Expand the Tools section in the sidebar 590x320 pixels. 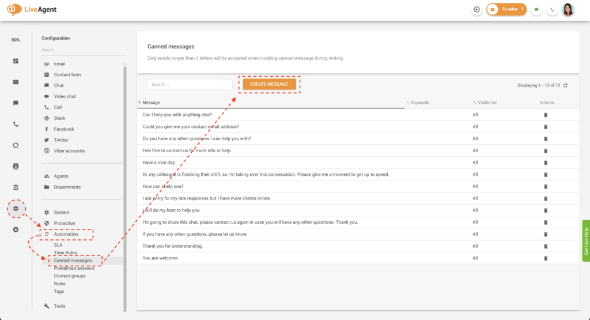click(59, 306)
